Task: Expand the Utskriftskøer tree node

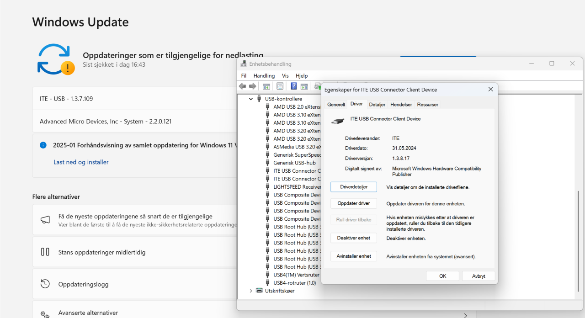Action: [250, 291]
